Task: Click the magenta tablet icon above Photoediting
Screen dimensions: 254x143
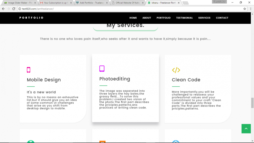Action: [102, 68]
